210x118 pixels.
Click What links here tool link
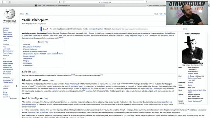[8, 61]
